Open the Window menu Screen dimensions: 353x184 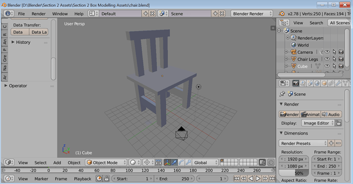[x=60, y=14]
